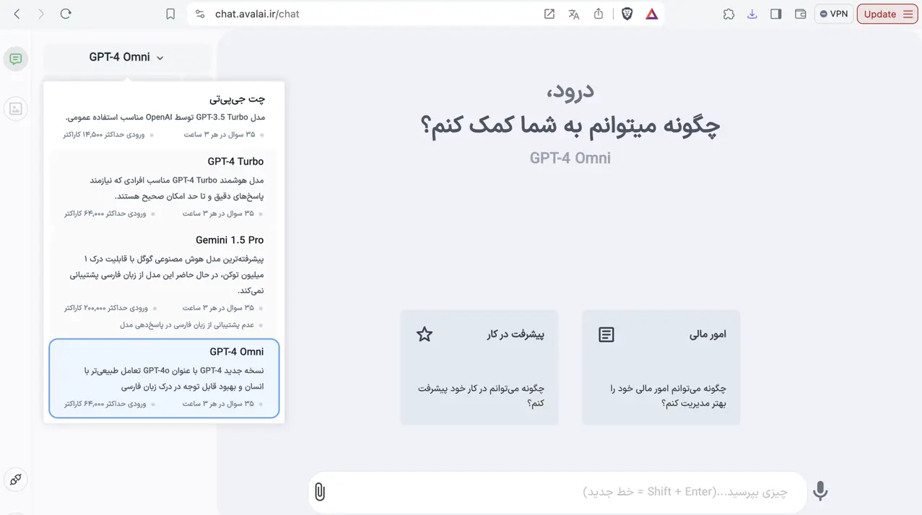Click ورودی حداکثر ۲۰۰,۰۰۰ کاراکتر under Gemini
The image size is (922, 515).
click(106, 308)
